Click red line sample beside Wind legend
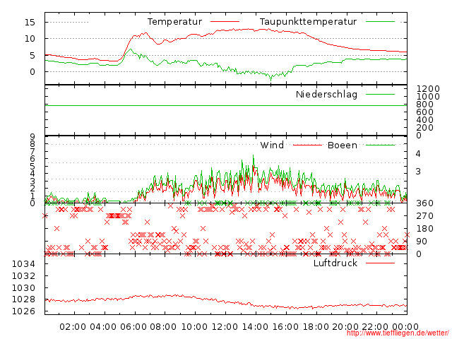This screenshot has width=452, height=339. tap(307, 145)
